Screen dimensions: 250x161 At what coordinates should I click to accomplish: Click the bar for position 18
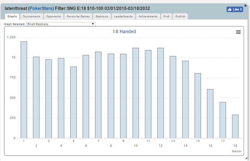tap(235, 127)
